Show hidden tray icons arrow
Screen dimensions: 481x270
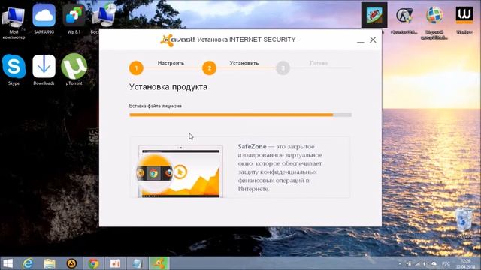[400, 263]
